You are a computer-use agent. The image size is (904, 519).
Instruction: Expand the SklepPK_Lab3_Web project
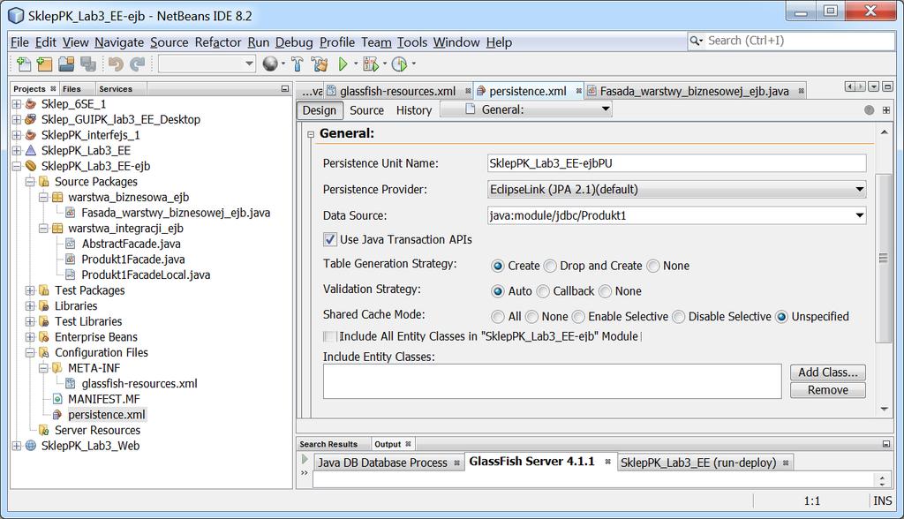coord(16,446)
